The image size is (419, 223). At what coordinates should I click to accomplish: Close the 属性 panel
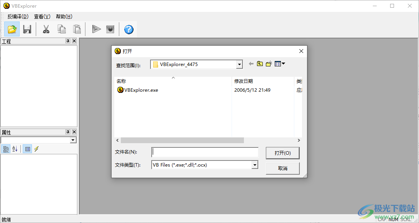[x=74, y=132]
